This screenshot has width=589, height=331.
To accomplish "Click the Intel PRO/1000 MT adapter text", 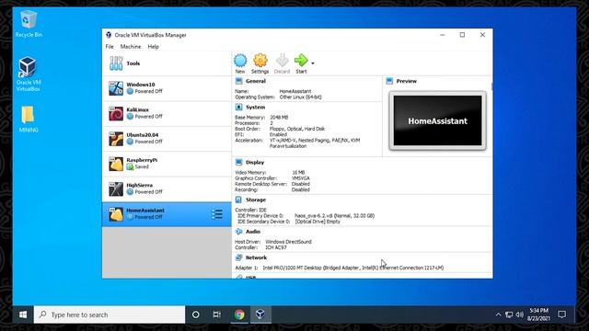I will tap(353, 268).
